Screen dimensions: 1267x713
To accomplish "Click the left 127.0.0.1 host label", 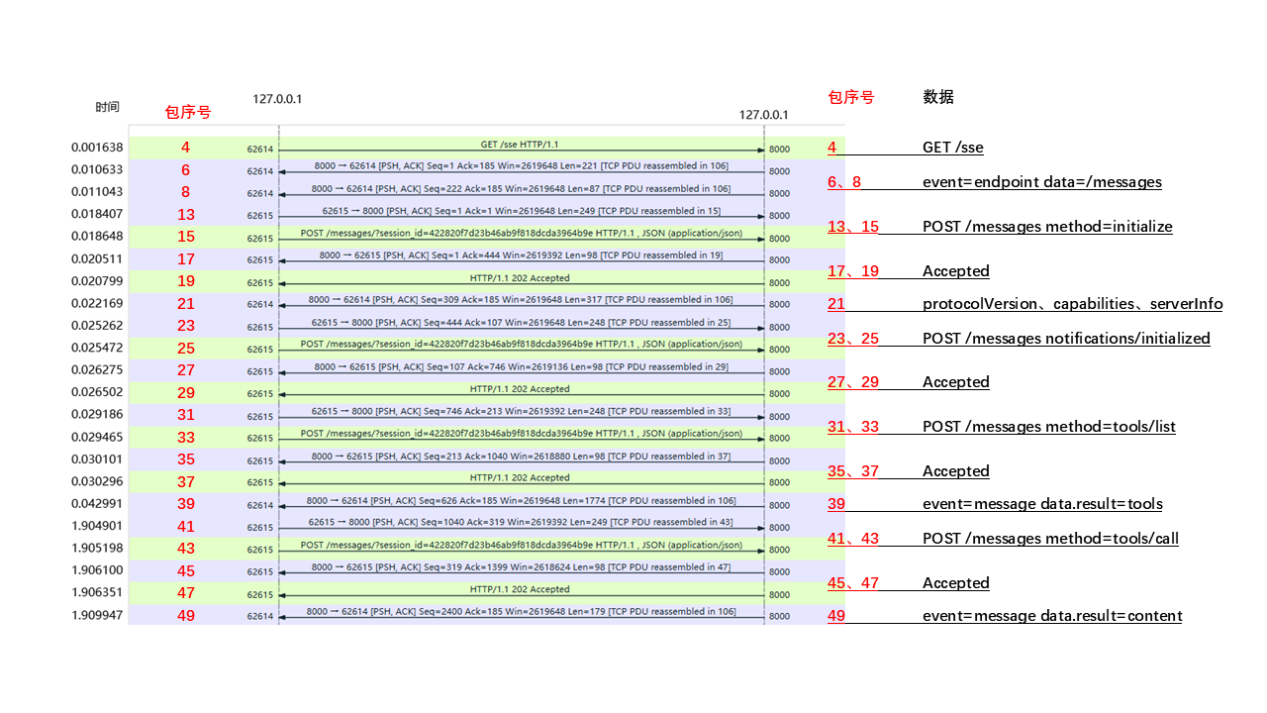I will [x=277, y=99].
